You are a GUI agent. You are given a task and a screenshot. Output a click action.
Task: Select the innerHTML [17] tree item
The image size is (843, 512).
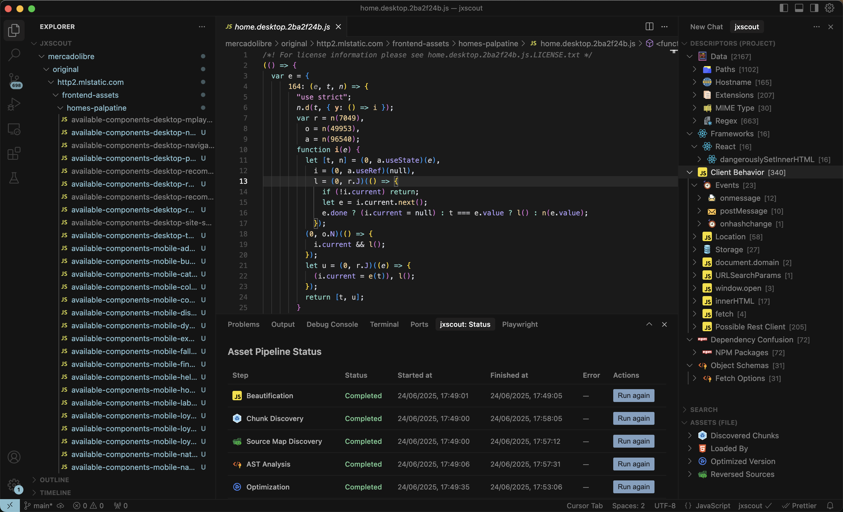click(x=760, y=301)
